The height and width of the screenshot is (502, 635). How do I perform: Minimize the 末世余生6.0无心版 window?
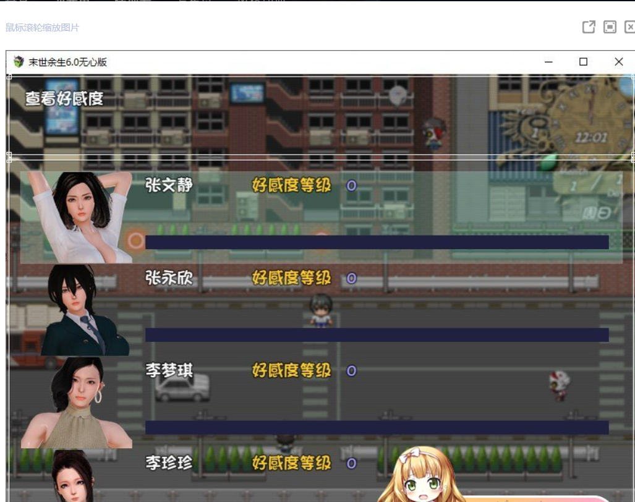coord(548,62)
